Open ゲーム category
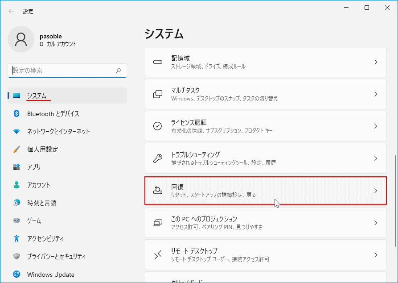Screen dimensions: 398x283 pyautogui.click(x=67, y=221)
